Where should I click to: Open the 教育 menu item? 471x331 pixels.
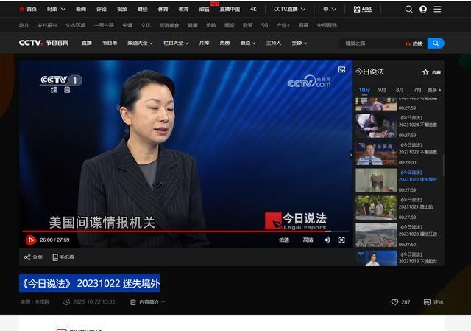[x=183, y=10]
